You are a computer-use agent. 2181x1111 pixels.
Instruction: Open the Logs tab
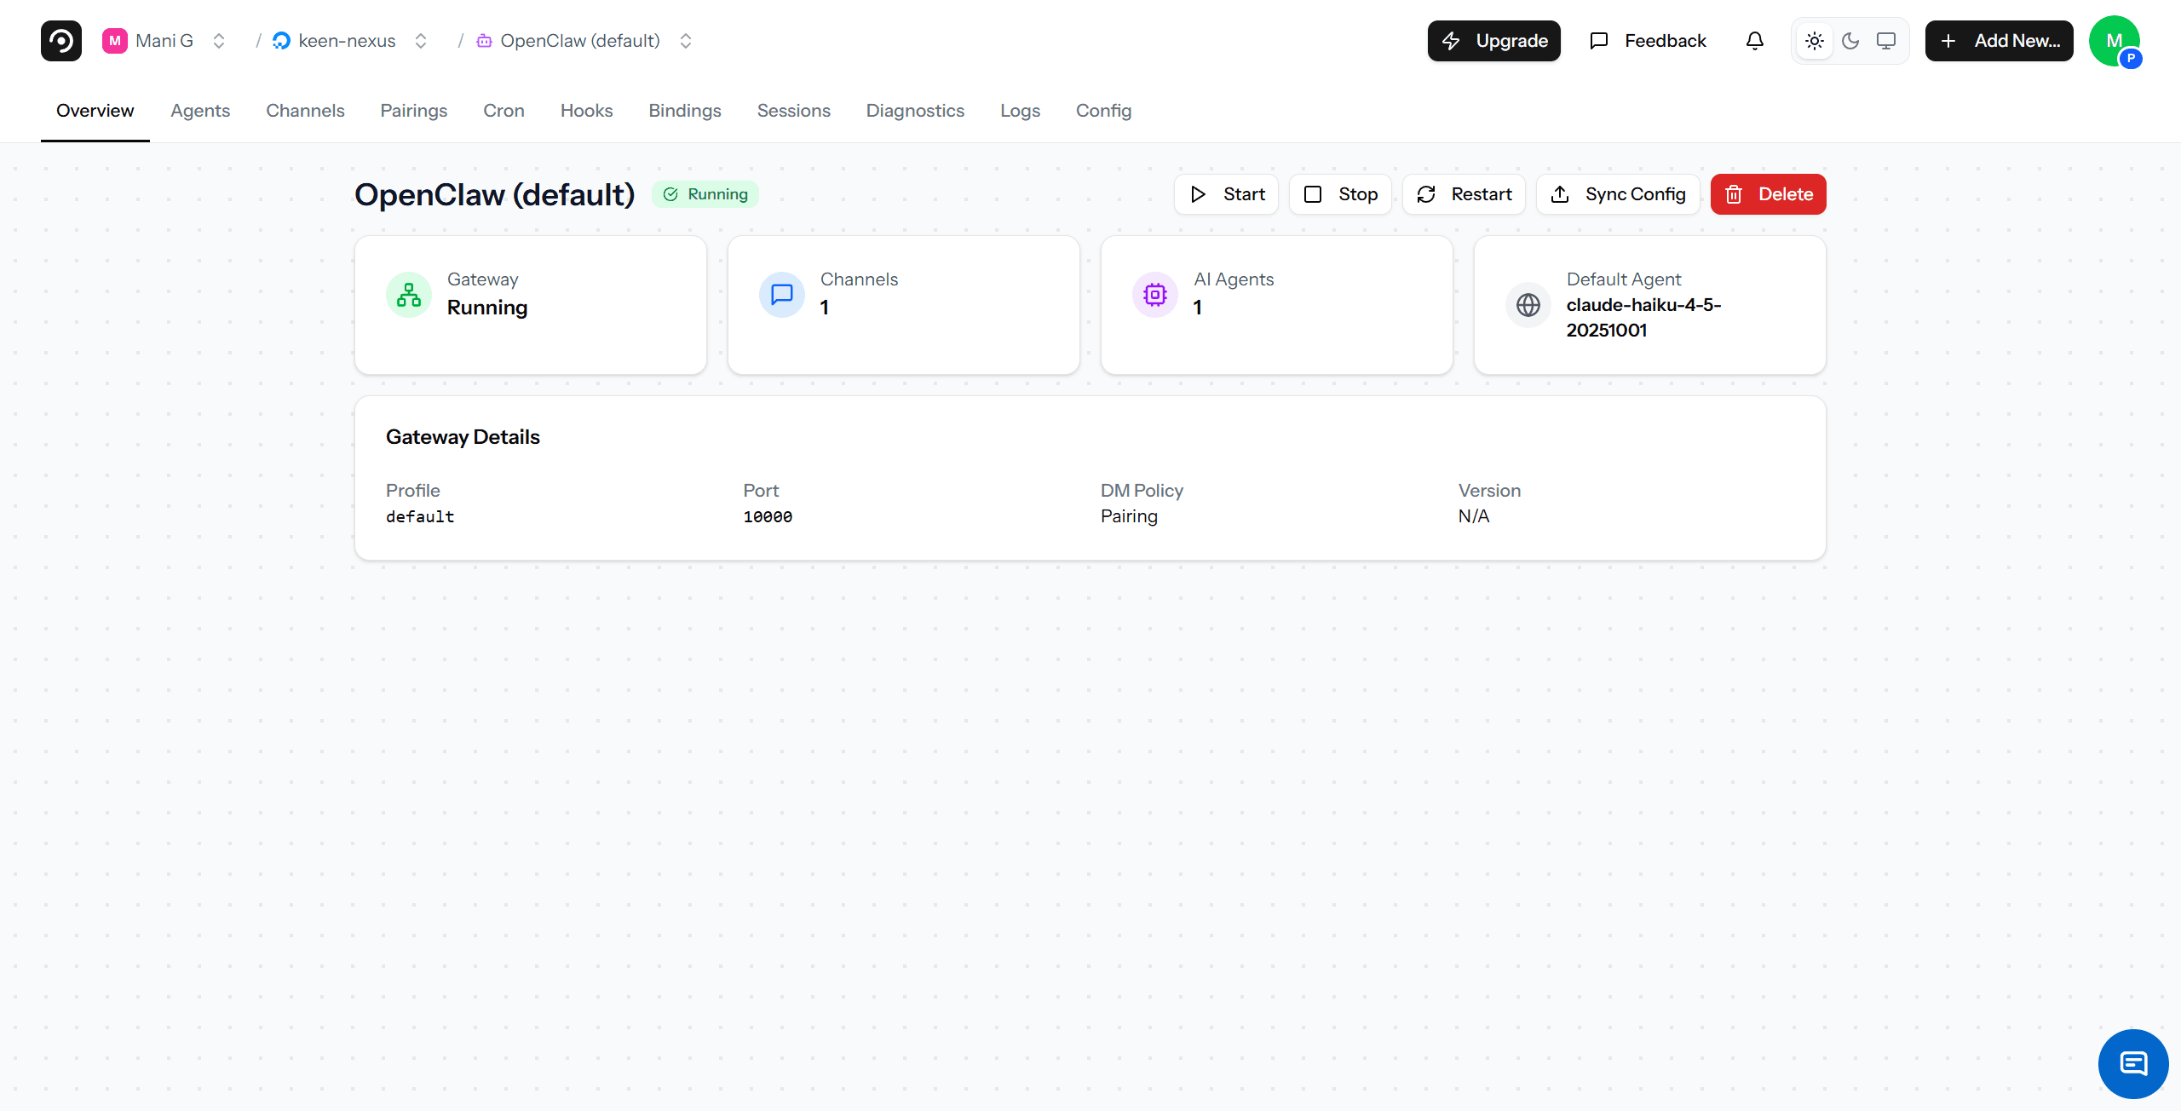[x=1020, y=111]
